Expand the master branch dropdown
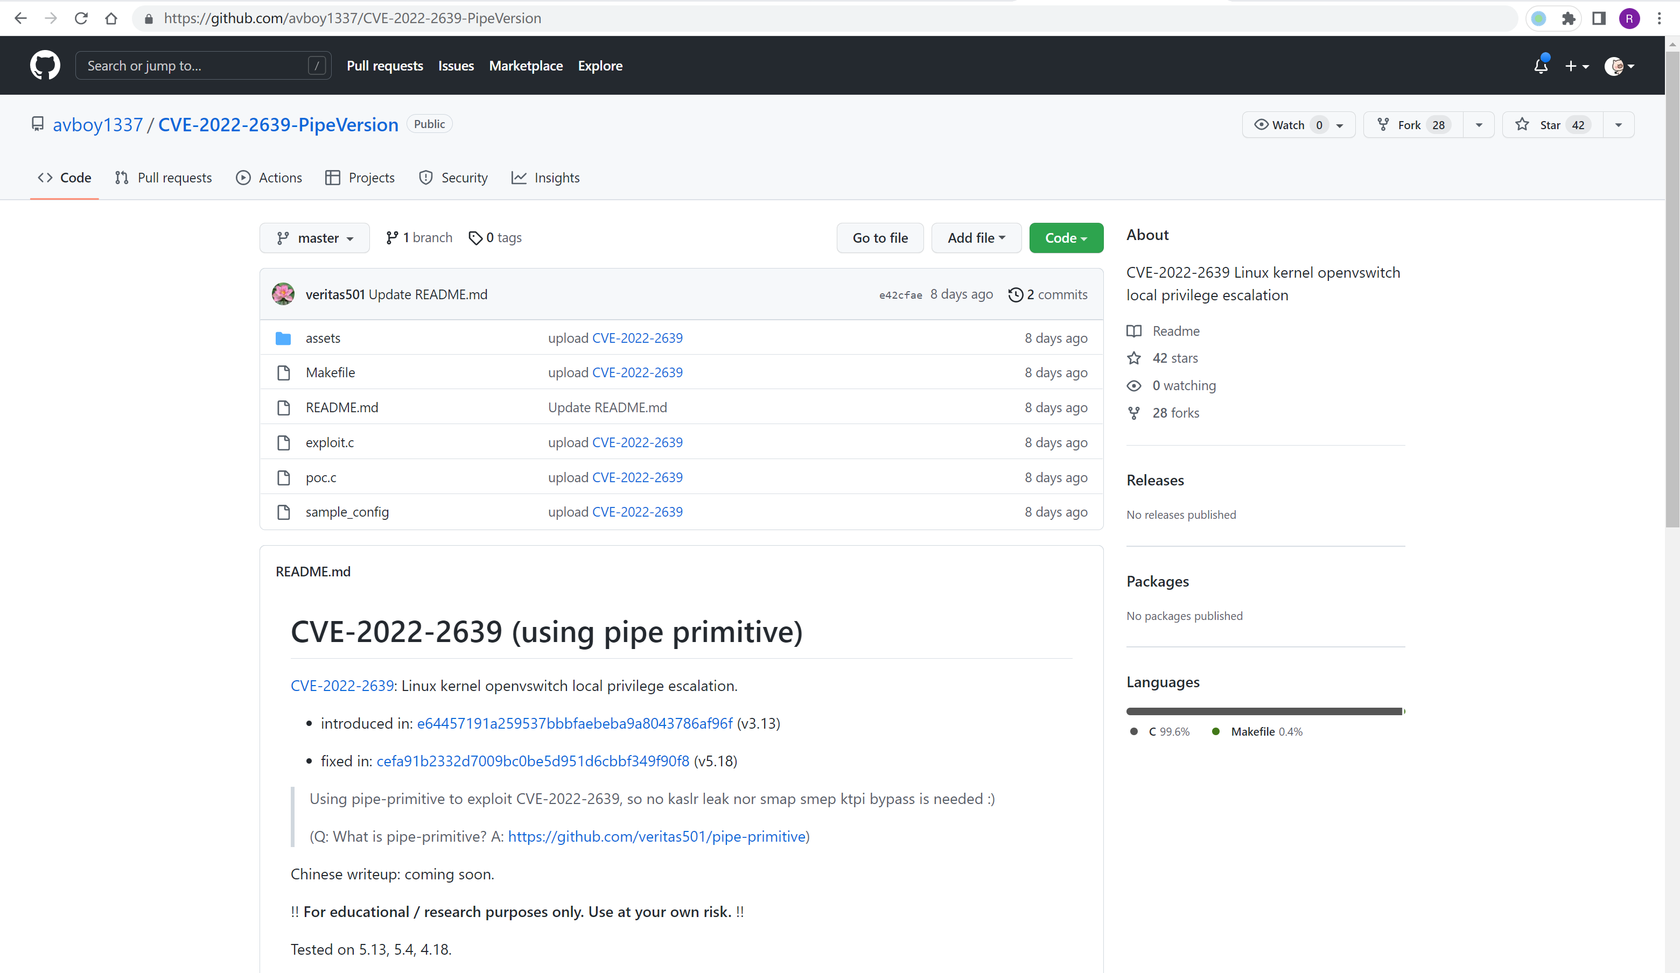The height and width of the screenshot is (973, 1680). click(314, 238)
